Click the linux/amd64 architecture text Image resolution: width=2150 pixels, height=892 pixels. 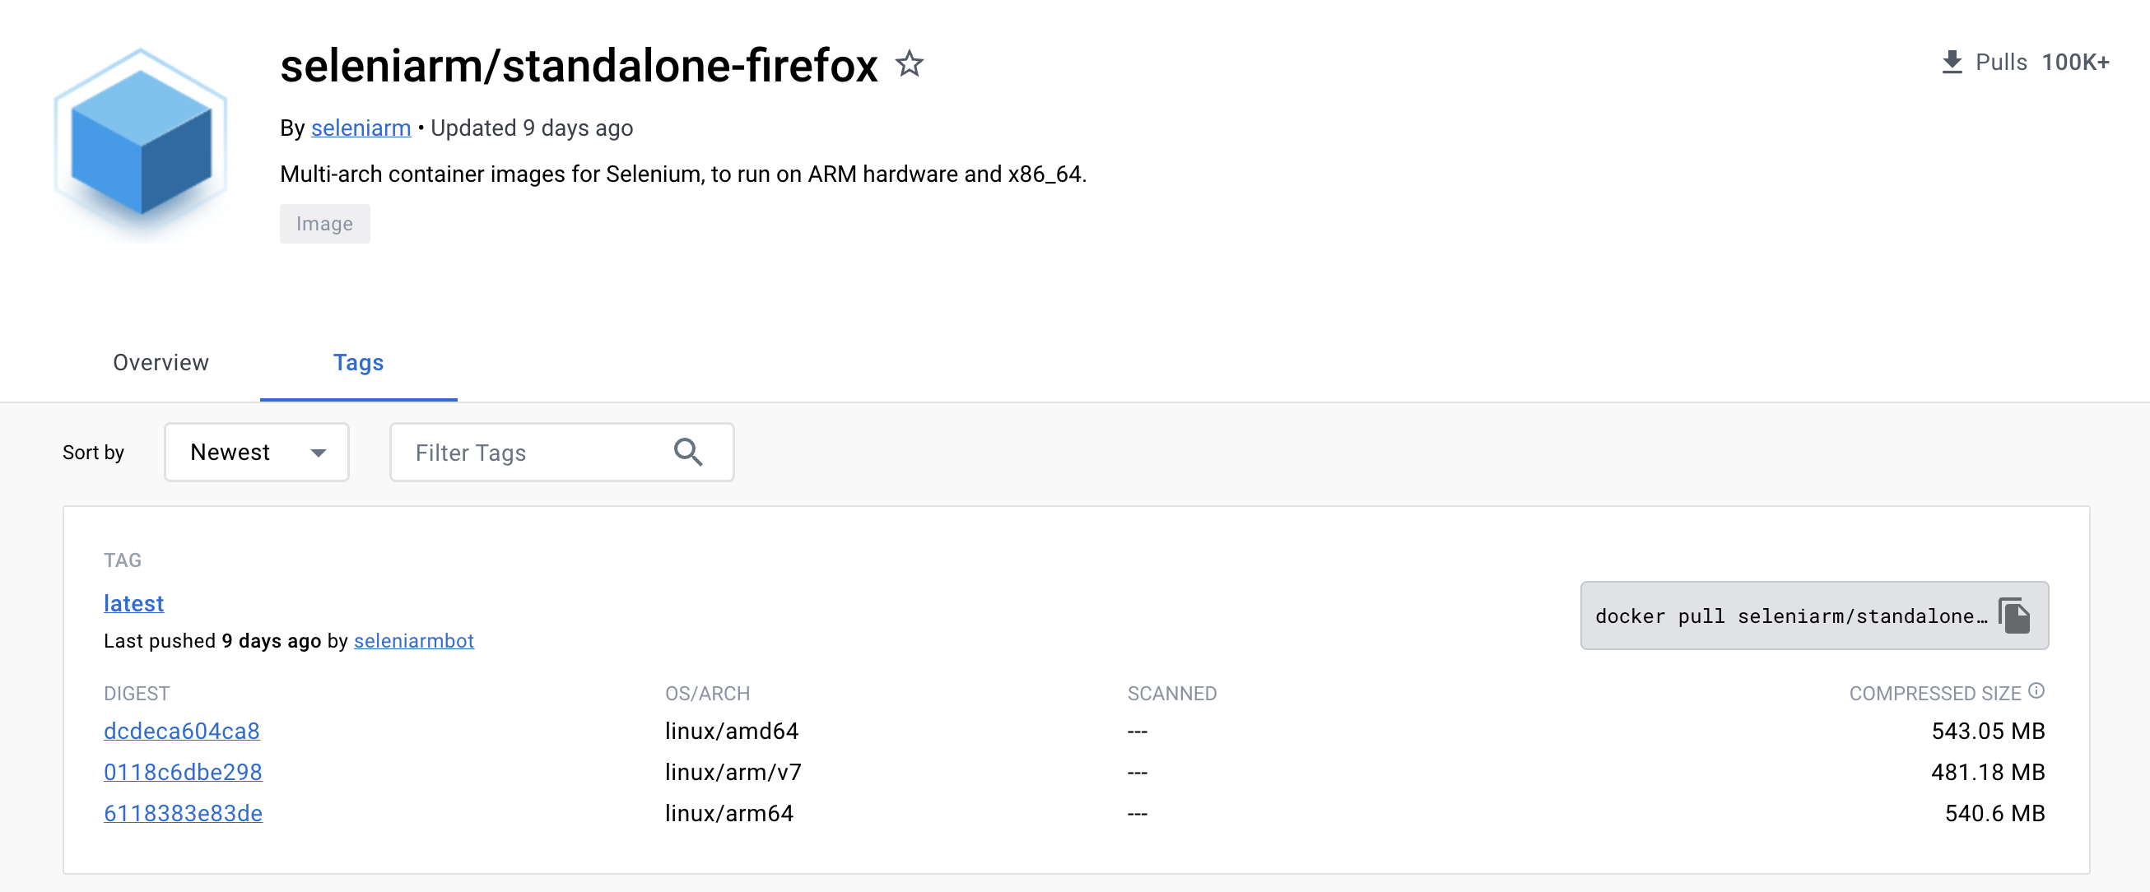[x=731, y=731]
